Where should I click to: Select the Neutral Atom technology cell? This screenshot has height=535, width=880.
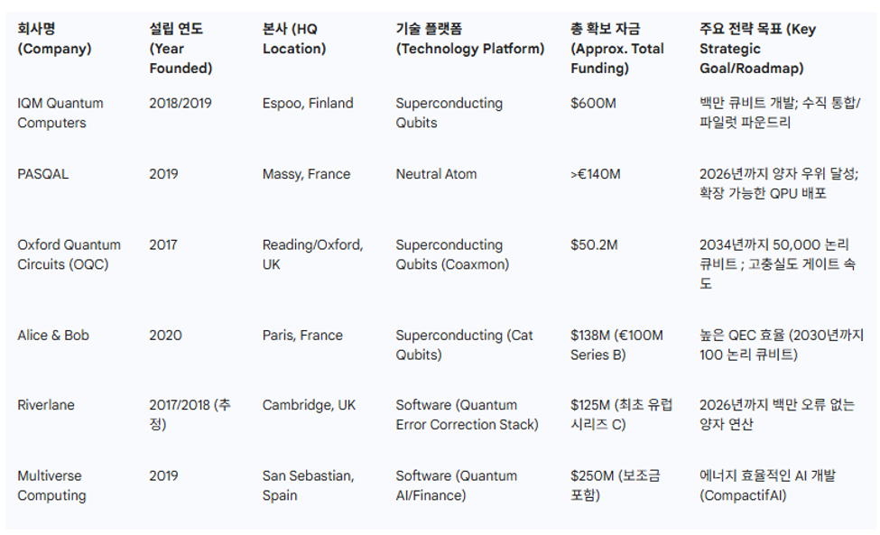[x=436, y=174]
